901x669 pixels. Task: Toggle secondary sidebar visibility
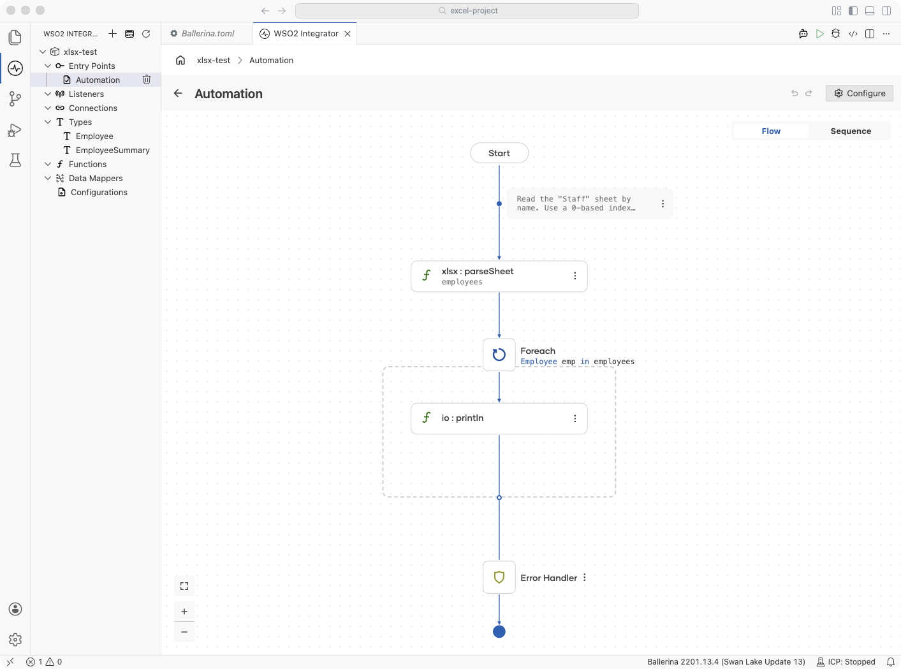pos(886,11)
